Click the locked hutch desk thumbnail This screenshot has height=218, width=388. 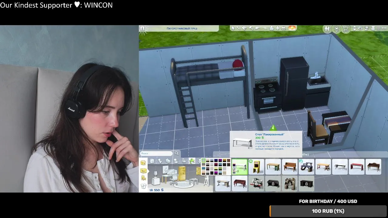click(x=290, y=184)
